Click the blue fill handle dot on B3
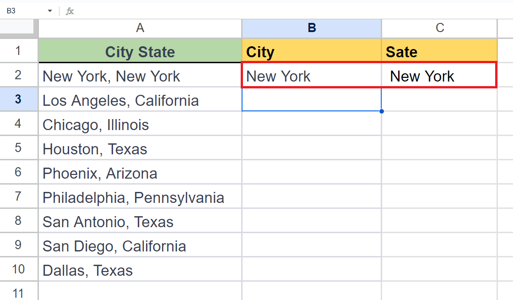Screen dimensions: 513x300 tap(381, 111)
